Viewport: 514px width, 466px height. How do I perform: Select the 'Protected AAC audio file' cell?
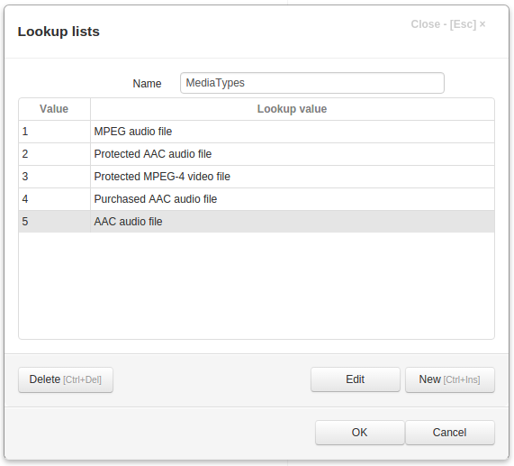click(x=293, y=154)
